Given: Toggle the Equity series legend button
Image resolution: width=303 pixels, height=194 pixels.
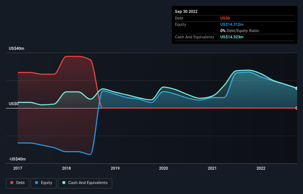Looking at the screenshot, I should pyautogui.click(x=44, y=183).
